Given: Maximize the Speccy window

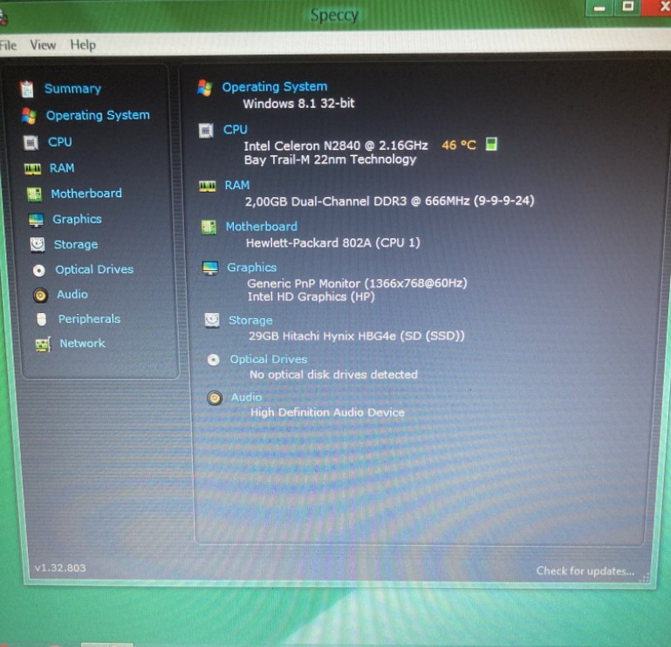Looking at the screenshot, I should click(x=627, y=7).
